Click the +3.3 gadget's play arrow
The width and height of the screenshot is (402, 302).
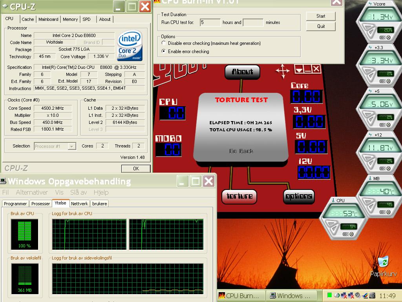369,74
